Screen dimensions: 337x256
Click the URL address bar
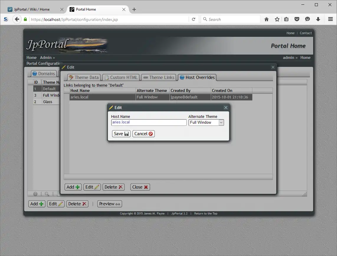click(109, 19)
